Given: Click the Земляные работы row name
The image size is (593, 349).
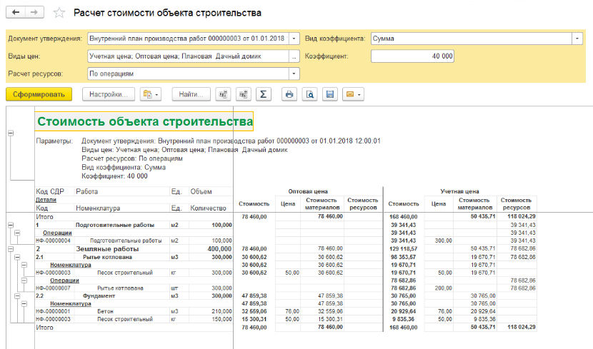Looking at the screenshot, I should (x=107, y=249).
